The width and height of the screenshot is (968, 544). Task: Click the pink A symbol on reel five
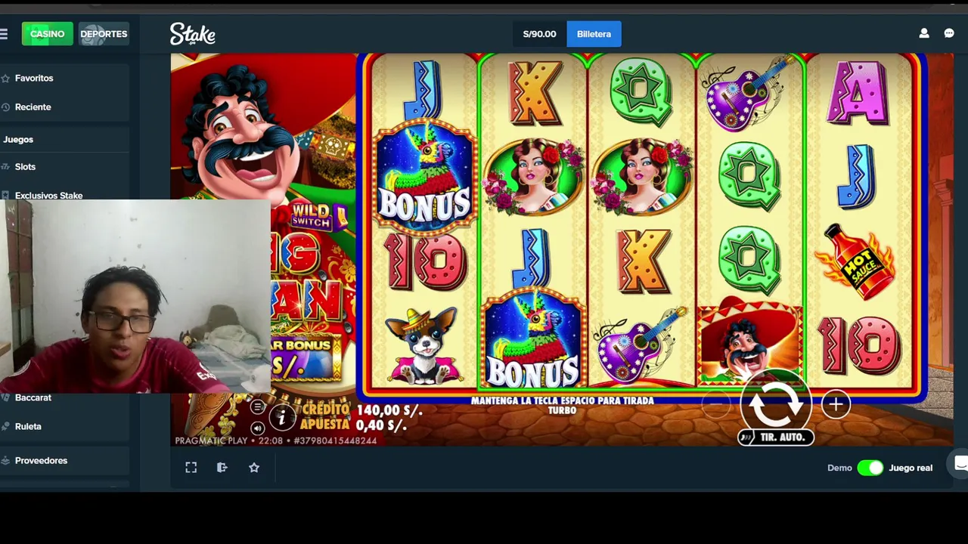(x=858, y=93)
